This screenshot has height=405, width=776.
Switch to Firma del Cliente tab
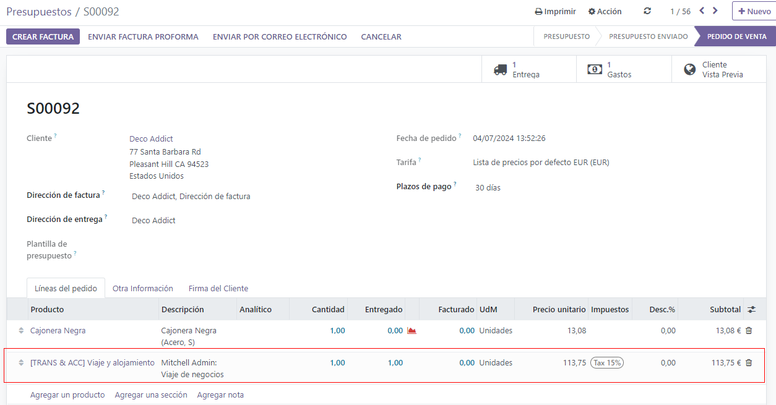click(x=218, y=288)
